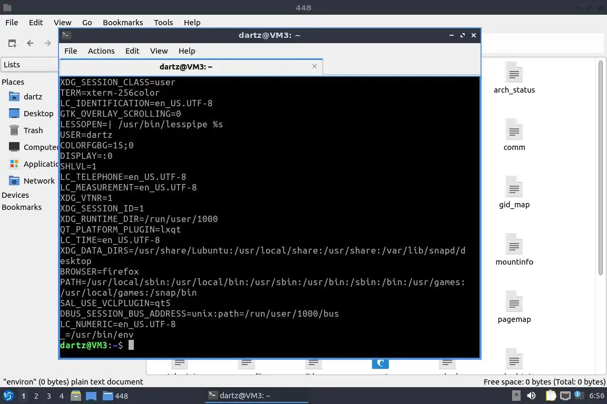Click the update notifier tray icon
607x404 pixels.
coord(578,395)
